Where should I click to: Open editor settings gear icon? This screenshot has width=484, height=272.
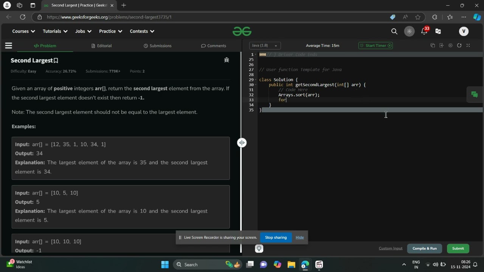450,45
